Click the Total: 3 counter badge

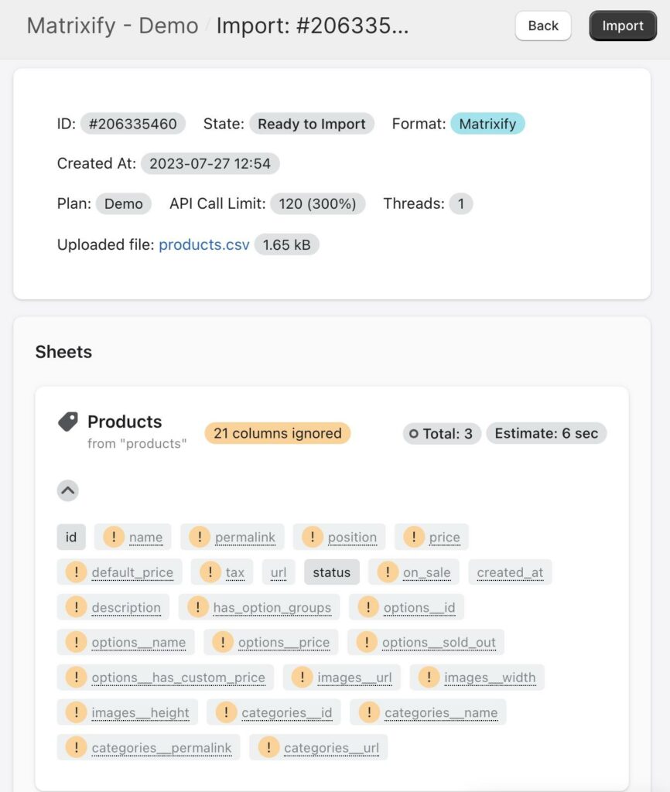(x=442, y=433)
